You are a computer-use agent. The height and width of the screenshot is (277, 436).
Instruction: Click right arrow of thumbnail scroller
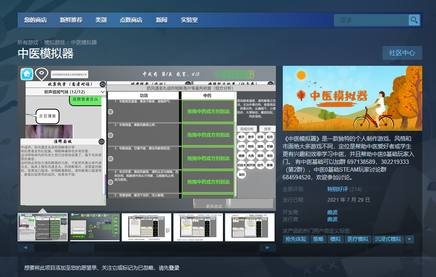(267, 248)
